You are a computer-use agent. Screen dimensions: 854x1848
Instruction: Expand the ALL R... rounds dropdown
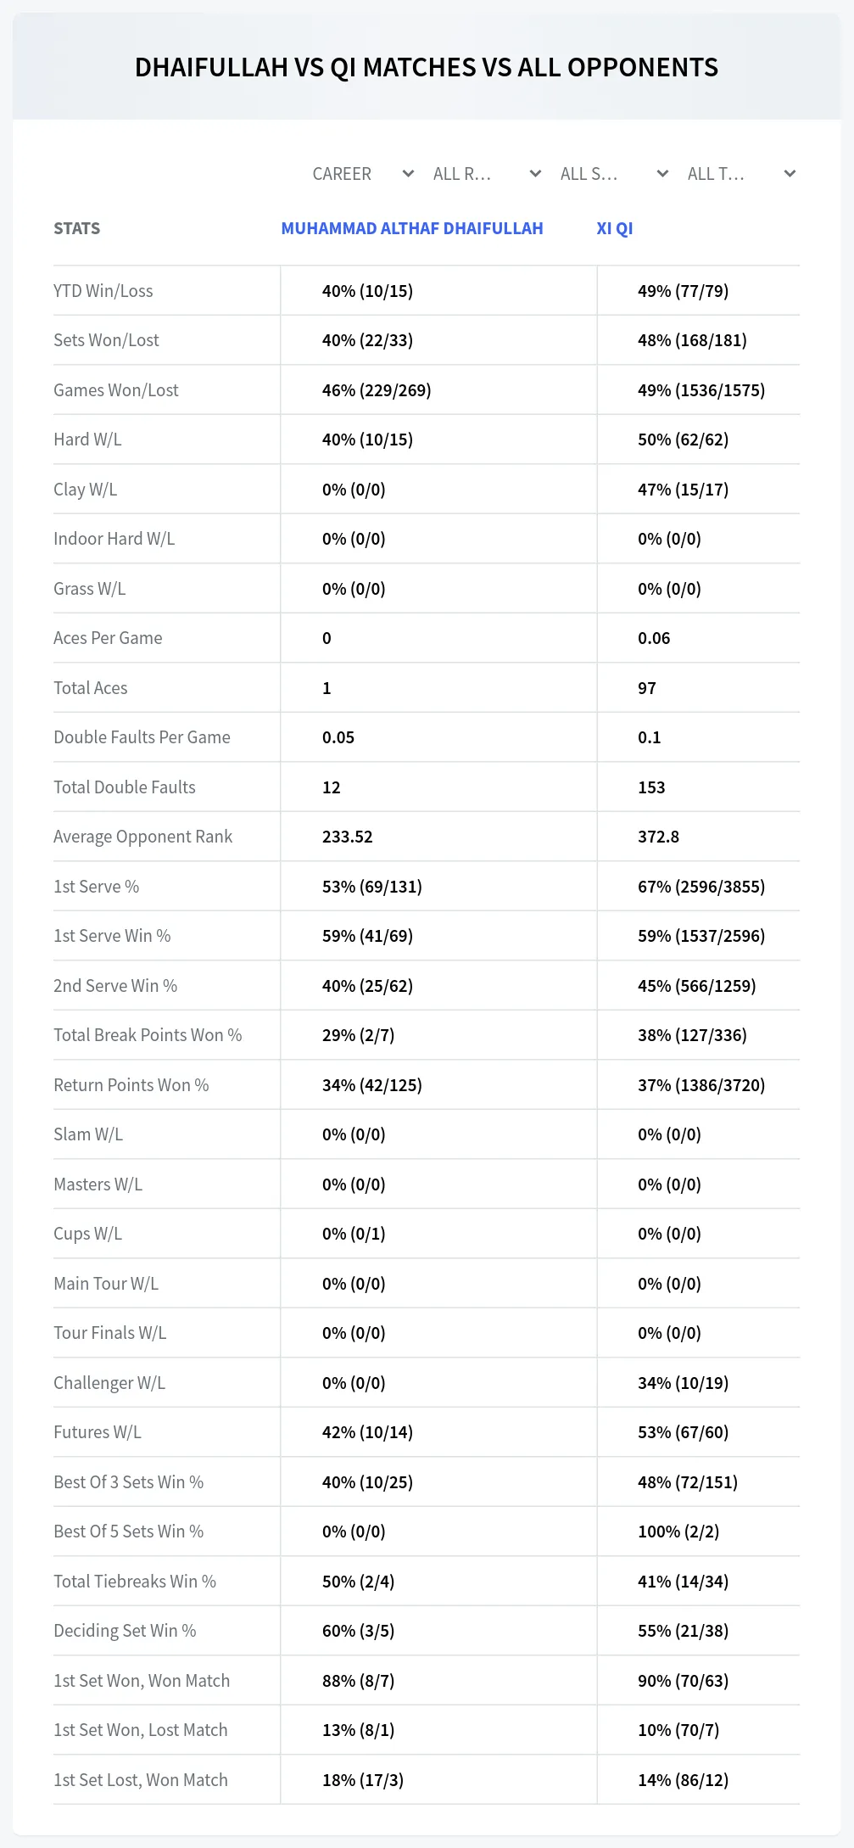click(x=486, y=174)
